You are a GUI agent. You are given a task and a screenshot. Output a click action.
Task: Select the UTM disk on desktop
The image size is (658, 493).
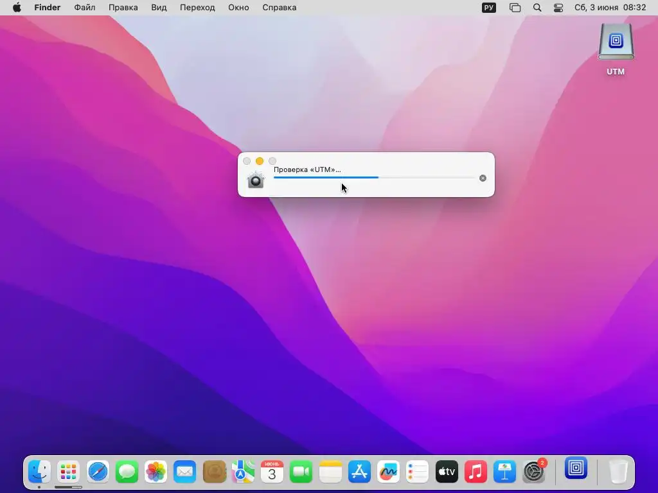616,49
